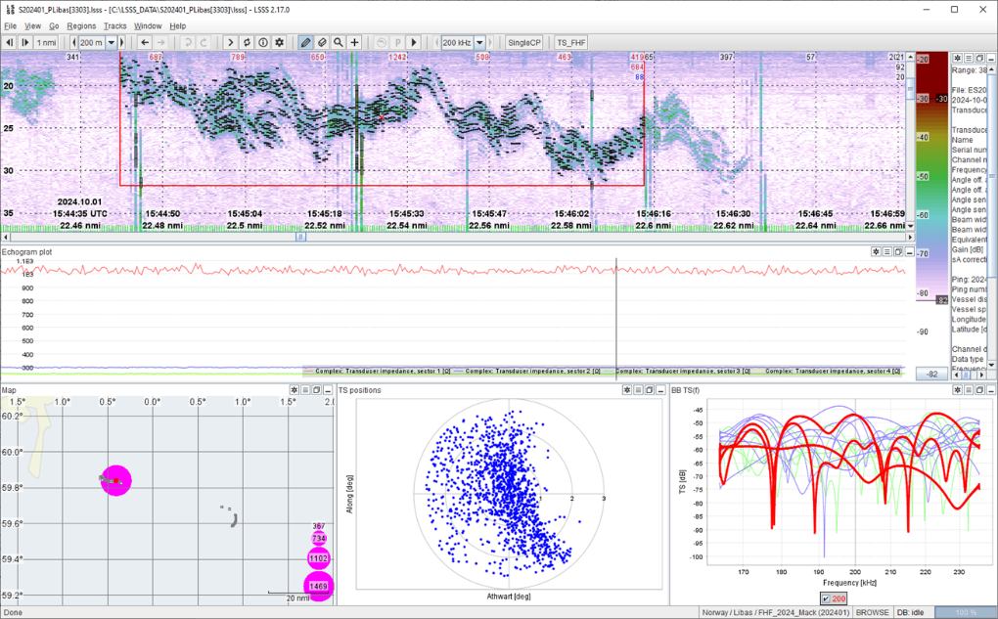Select the Pencil annotation tool in the toolbar
The image size is (998, 619).
click(x=305, y=42)
